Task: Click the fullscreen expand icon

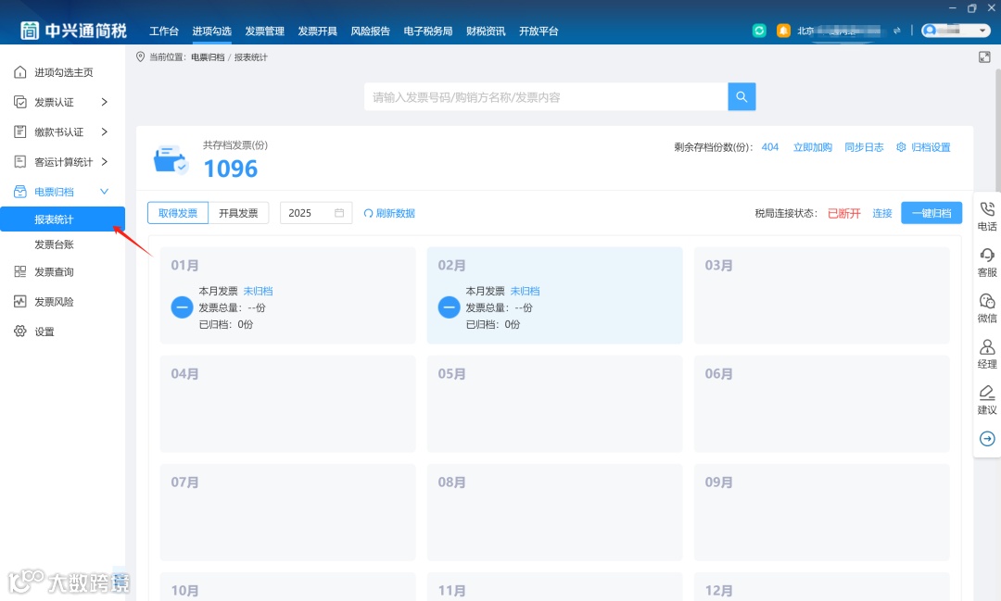Action: 984,57
